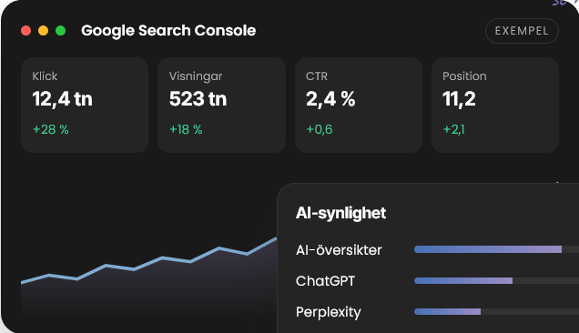Select the Google Search Console title
The image size is (579, 333).
[168, 31]
